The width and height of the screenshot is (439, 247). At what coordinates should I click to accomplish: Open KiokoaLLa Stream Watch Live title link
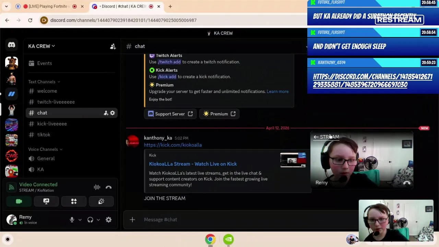193,164
